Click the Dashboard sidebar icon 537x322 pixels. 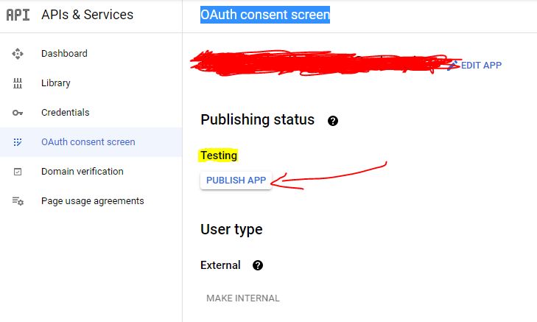(18, 54)
